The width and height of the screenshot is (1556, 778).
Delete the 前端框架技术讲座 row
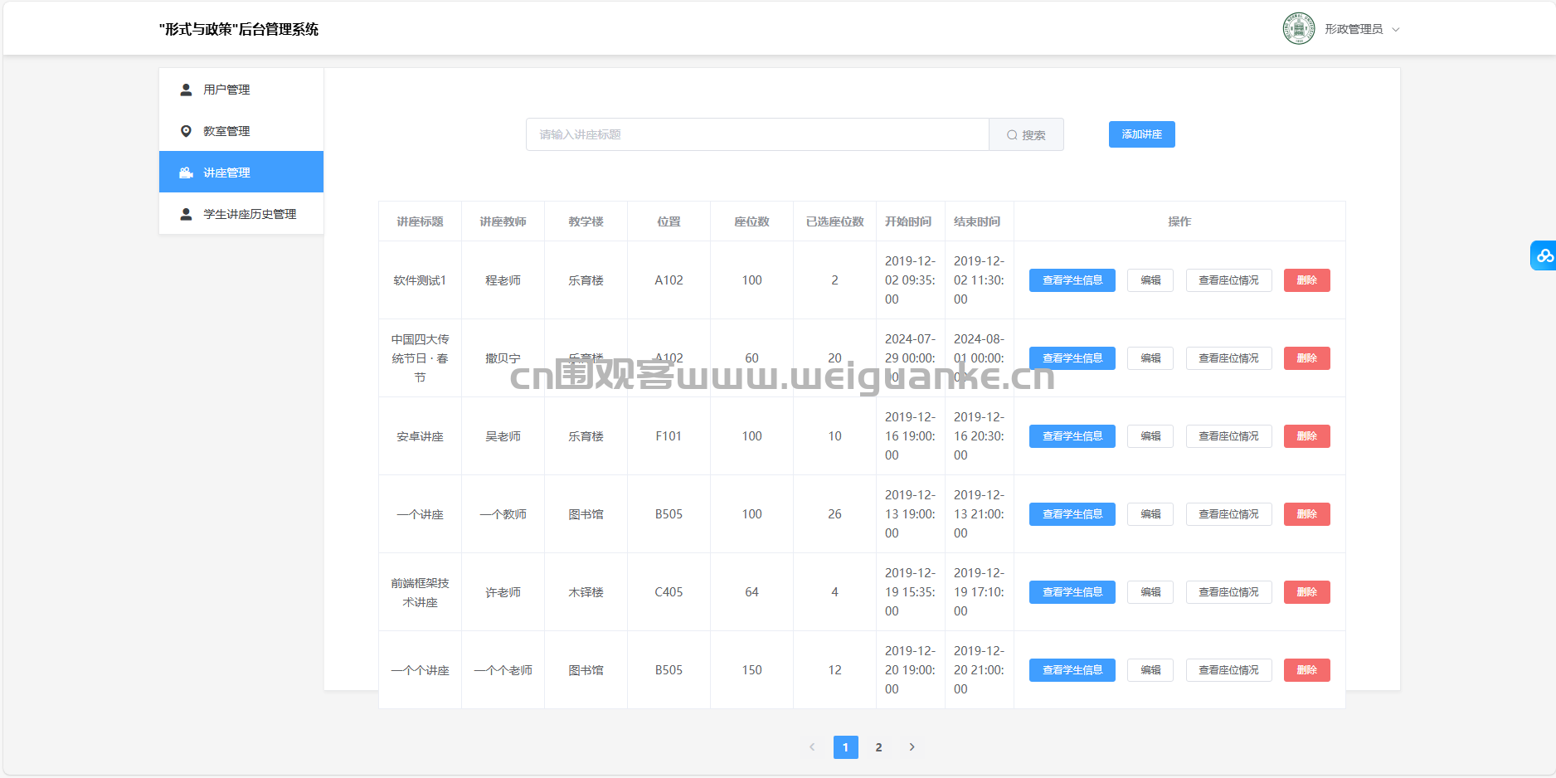[1307, 592]
